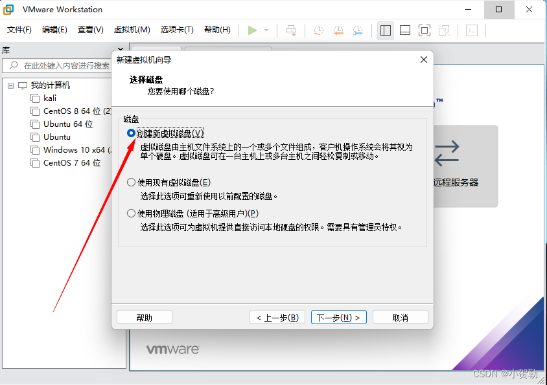Click the green Power On play icon
Viewport: 547px width, 385px height.
click(252, 30)
